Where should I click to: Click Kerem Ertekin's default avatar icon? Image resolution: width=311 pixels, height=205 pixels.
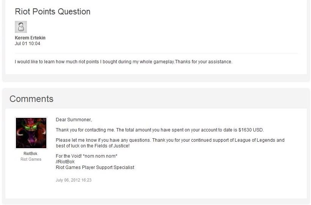click(x=21, y=27)
